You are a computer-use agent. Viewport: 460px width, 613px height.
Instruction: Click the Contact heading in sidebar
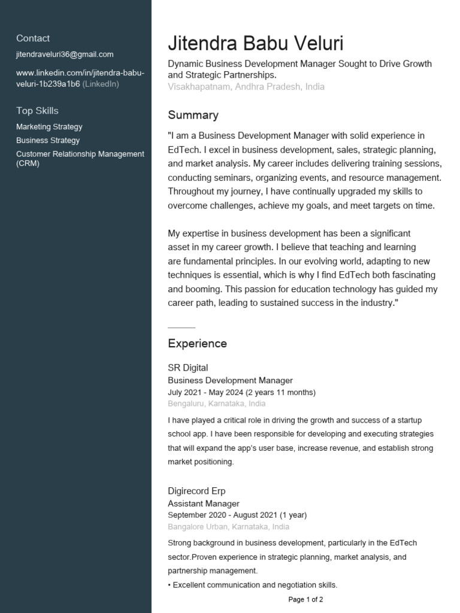tap(33, 38)
